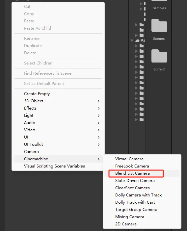This screenshot has width=187, height=231.
Task: Open the Video submenu
Action: point(58,130)
